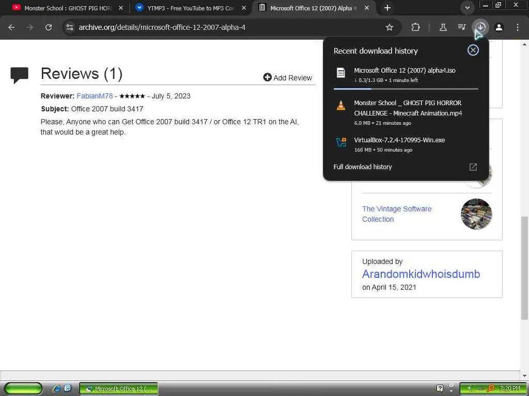Click Add Review link
The image size is (529, 396).
288,78
